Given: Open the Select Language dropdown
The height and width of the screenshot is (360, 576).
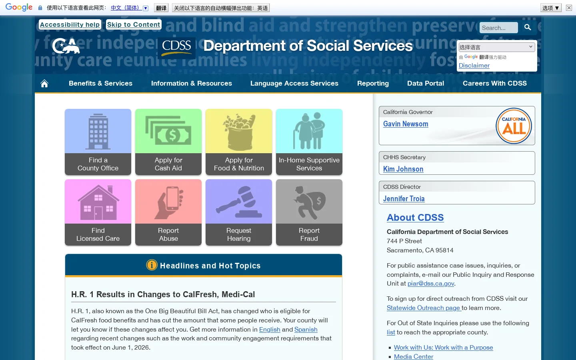Looking at the screenshot, I should (x=496, y=47).
